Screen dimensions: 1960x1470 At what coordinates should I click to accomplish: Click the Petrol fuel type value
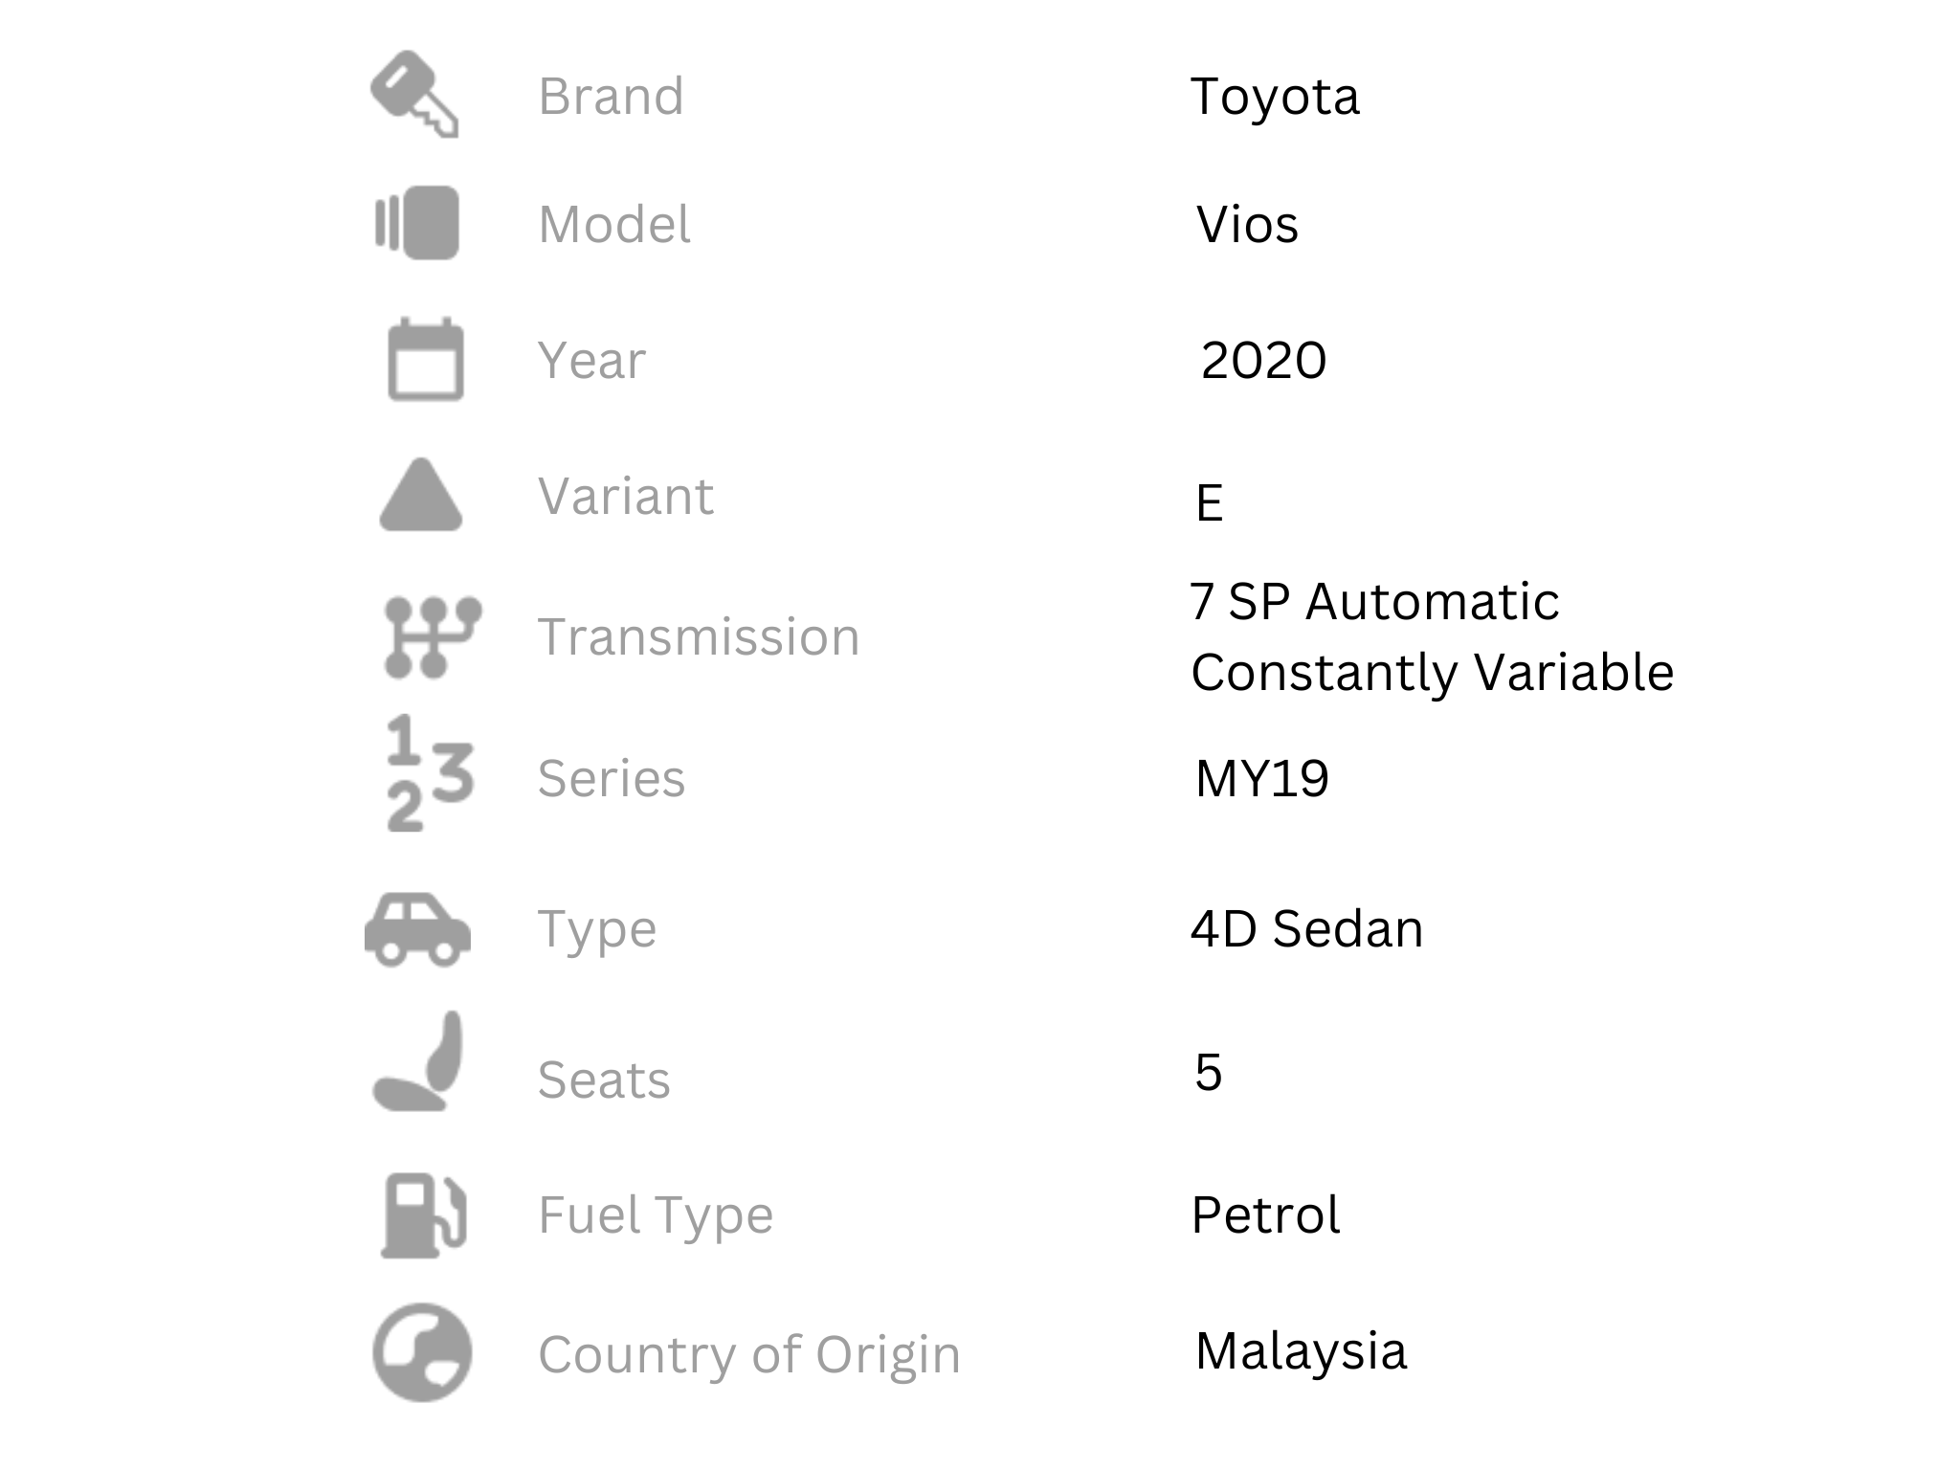coord(1265,1214)
